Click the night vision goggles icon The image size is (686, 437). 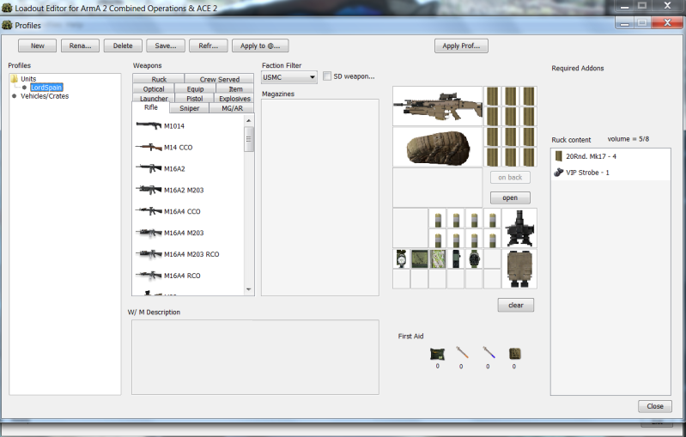[x=519, y=228]
